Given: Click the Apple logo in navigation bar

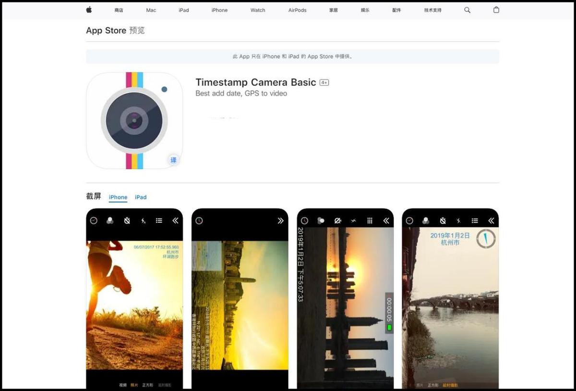Looking at the screenshot, I should [x=89, y=10].
